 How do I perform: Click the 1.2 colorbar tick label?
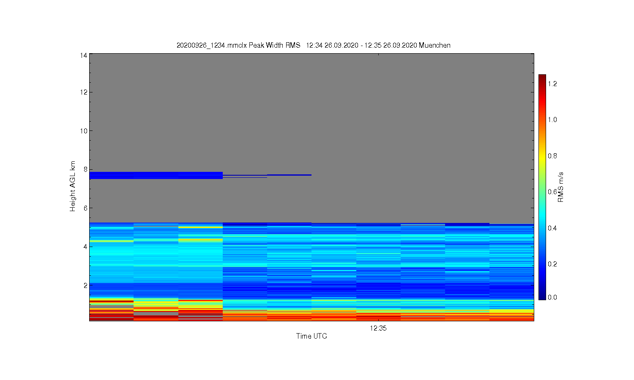click(x=552, y=84)
